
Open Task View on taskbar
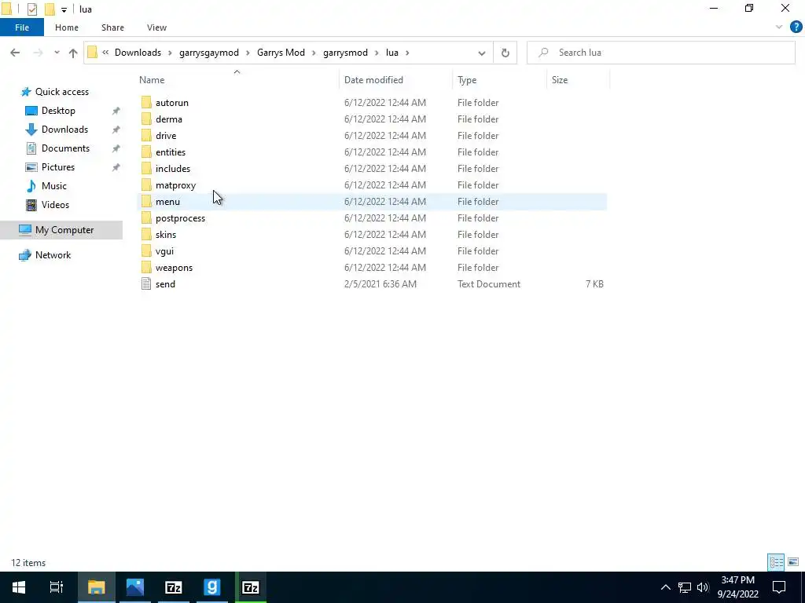click(x=57, y=587)
